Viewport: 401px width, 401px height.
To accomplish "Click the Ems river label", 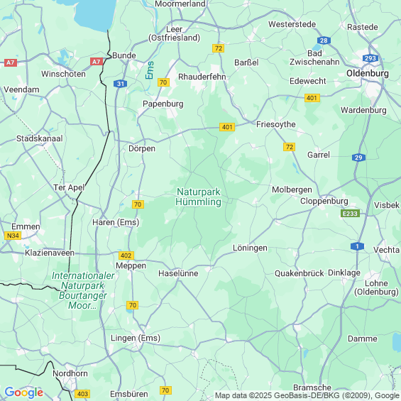I will click(150, 70).
